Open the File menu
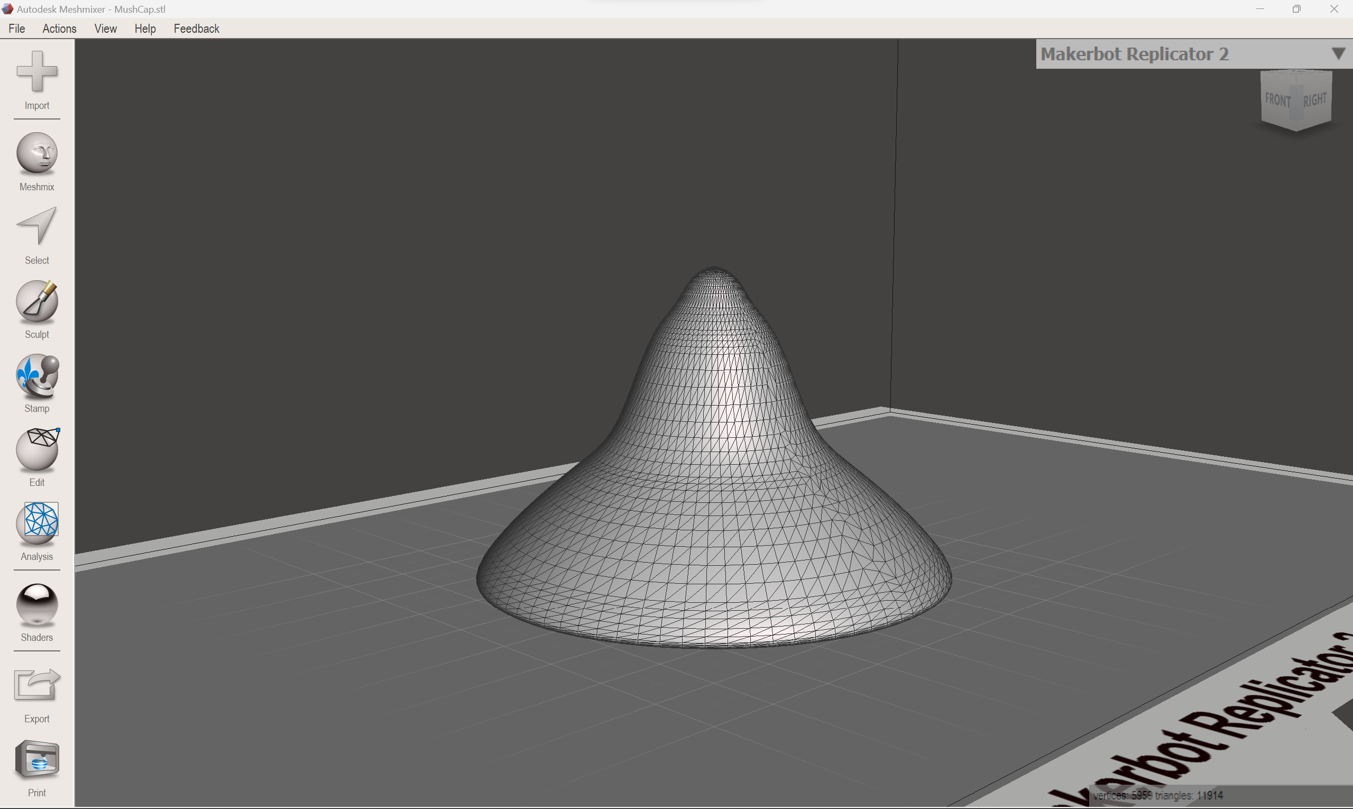 [16, 28]
